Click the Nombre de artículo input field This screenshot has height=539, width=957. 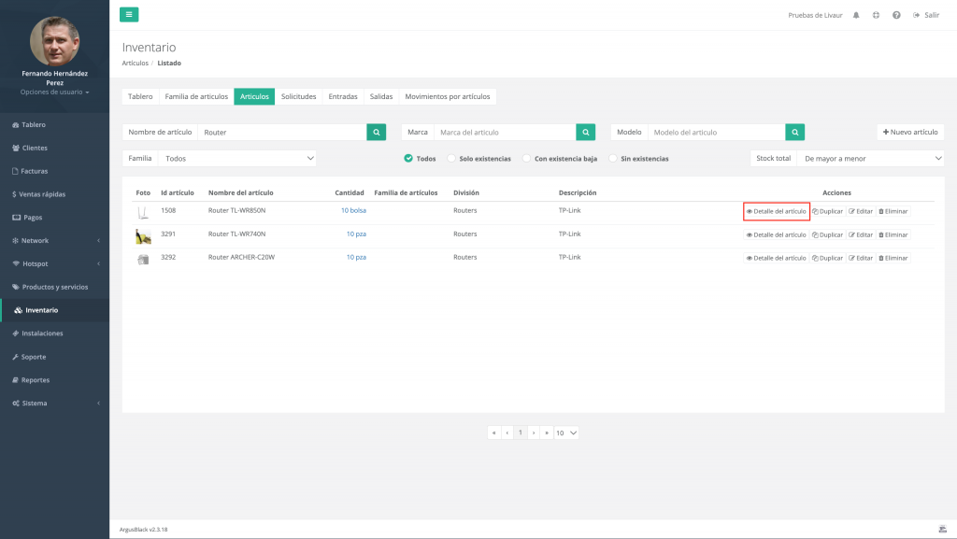[282, 133]
